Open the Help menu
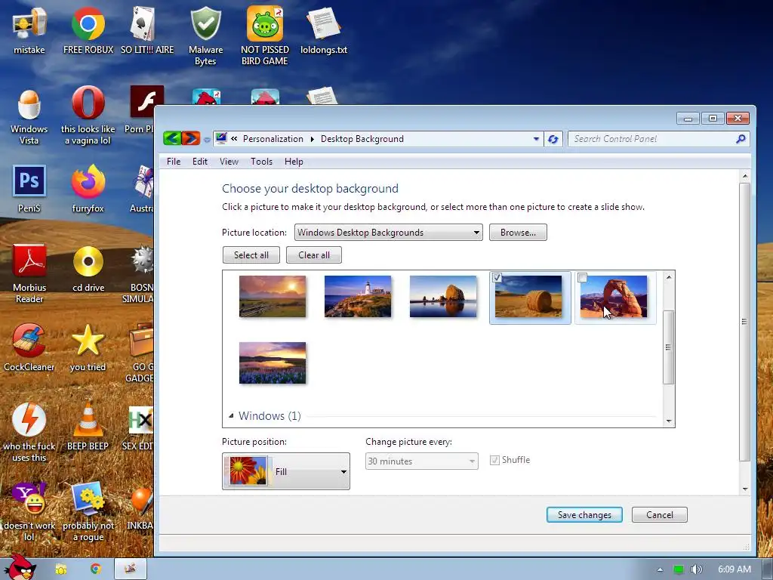Viewport: 773px width, 580px height. click(x=294, y=162)
